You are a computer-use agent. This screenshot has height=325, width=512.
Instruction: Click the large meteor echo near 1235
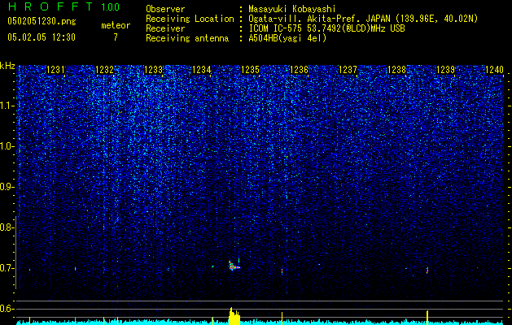coord(234,266)
